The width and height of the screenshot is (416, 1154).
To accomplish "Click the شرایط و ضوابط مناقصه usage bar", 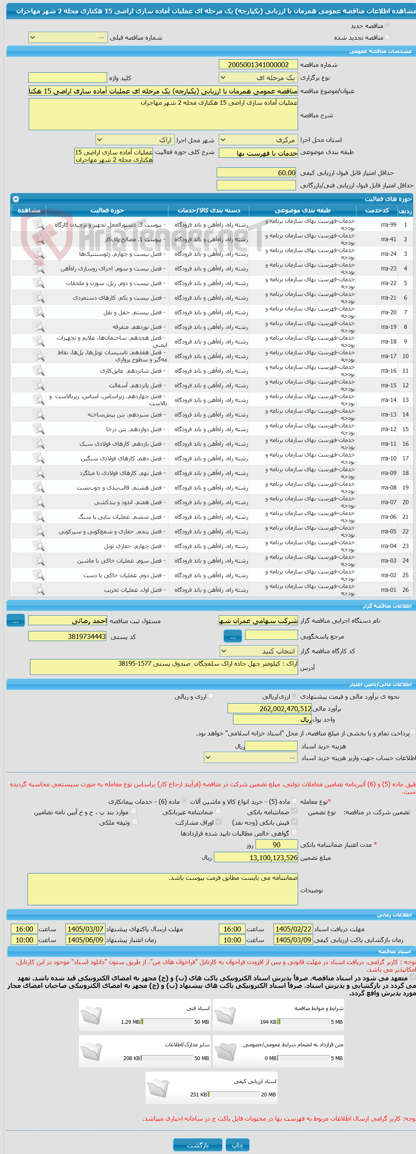I will (x=303, y=1022).
